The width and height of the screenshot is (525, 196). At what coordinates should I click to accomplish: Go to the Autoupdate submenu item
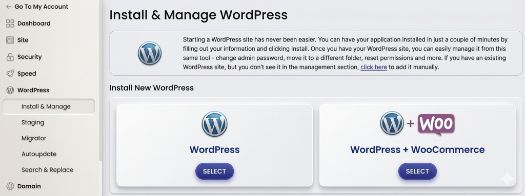coord(39,154)
